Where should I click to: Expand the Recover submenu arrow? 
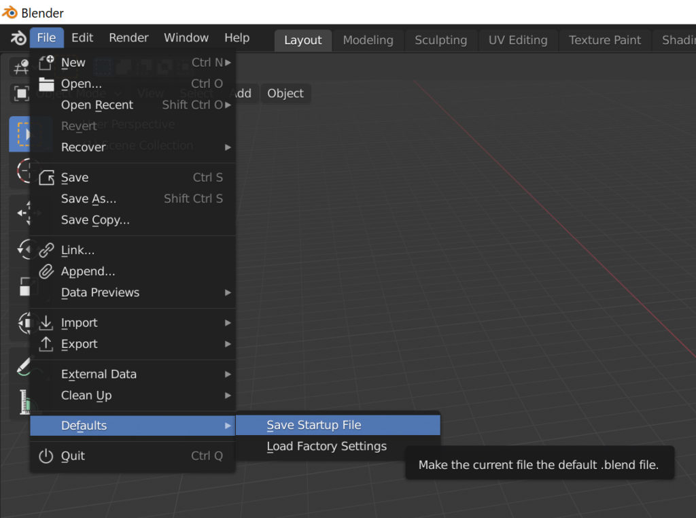(x=227, y=147)
